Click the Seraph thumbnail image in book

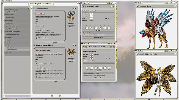[x=71, y=52]
